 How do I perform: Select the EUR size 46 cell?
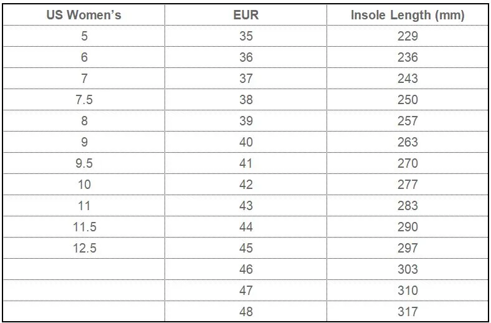click(246, 269)
